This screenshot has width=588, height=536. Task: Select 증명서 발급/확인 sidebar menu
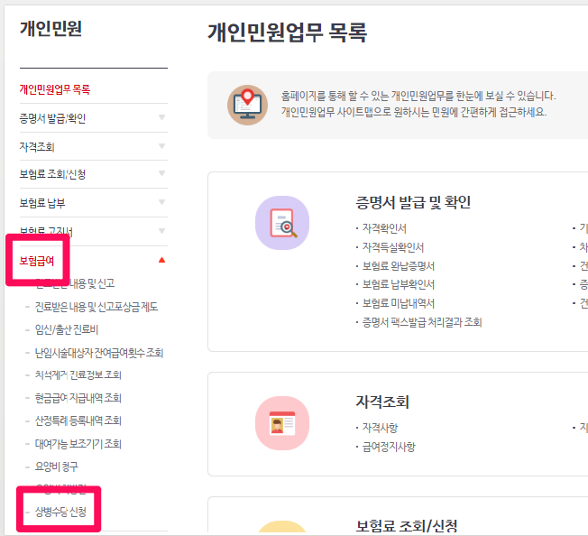(x=52, y=118)
